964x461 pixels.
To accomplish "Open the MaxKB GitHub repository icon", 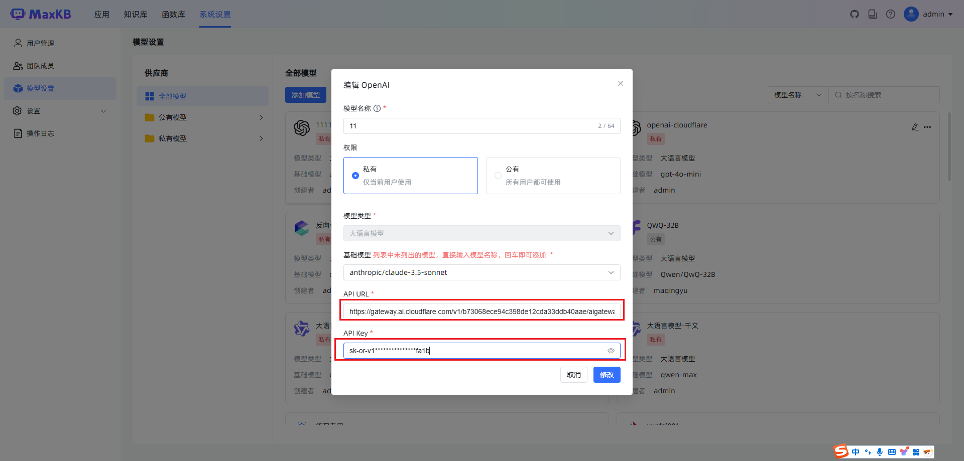I will 855,14.
